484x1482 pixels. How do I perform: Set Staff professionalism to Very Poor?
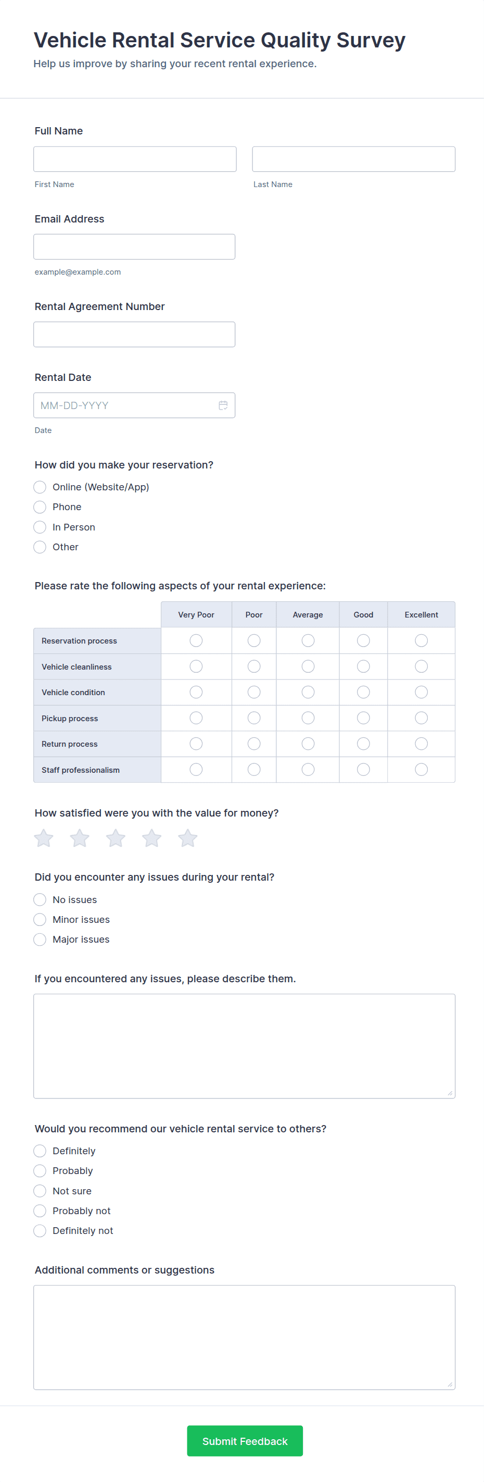[x=196, y=769]
